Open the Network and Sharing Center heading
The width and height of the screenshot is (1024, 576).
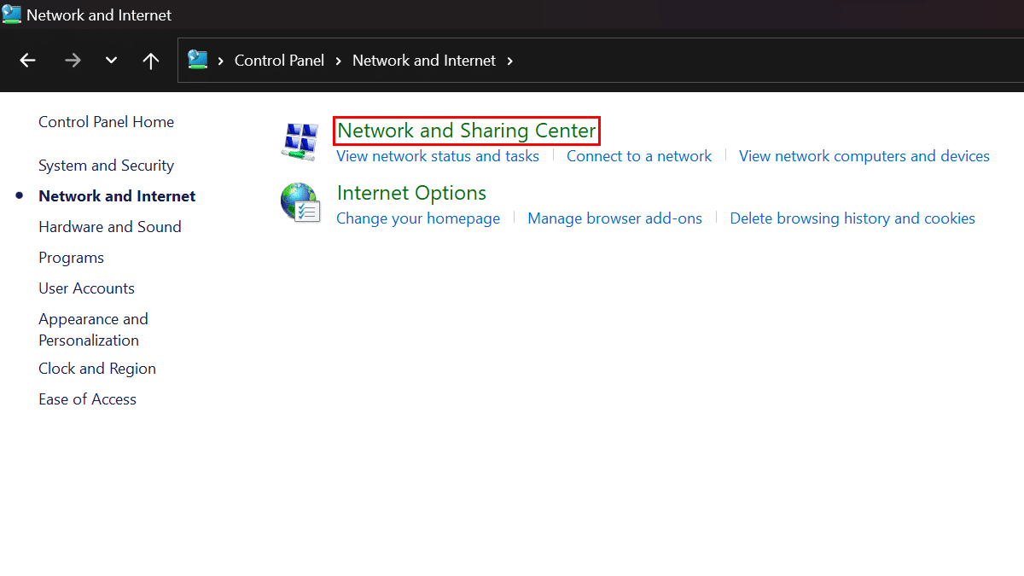click(466, 131)
